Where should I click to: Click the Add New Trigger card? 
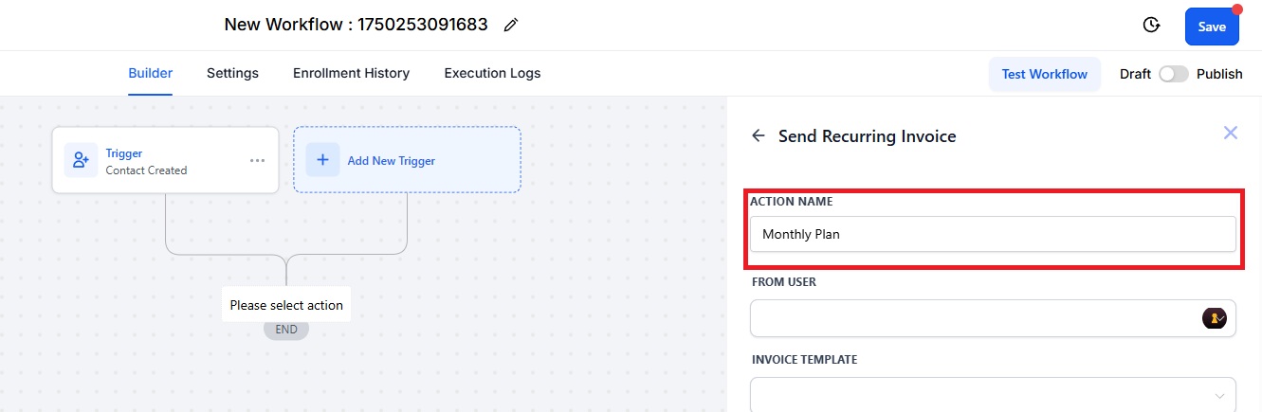pyautogui.click(x=407, y=160)
